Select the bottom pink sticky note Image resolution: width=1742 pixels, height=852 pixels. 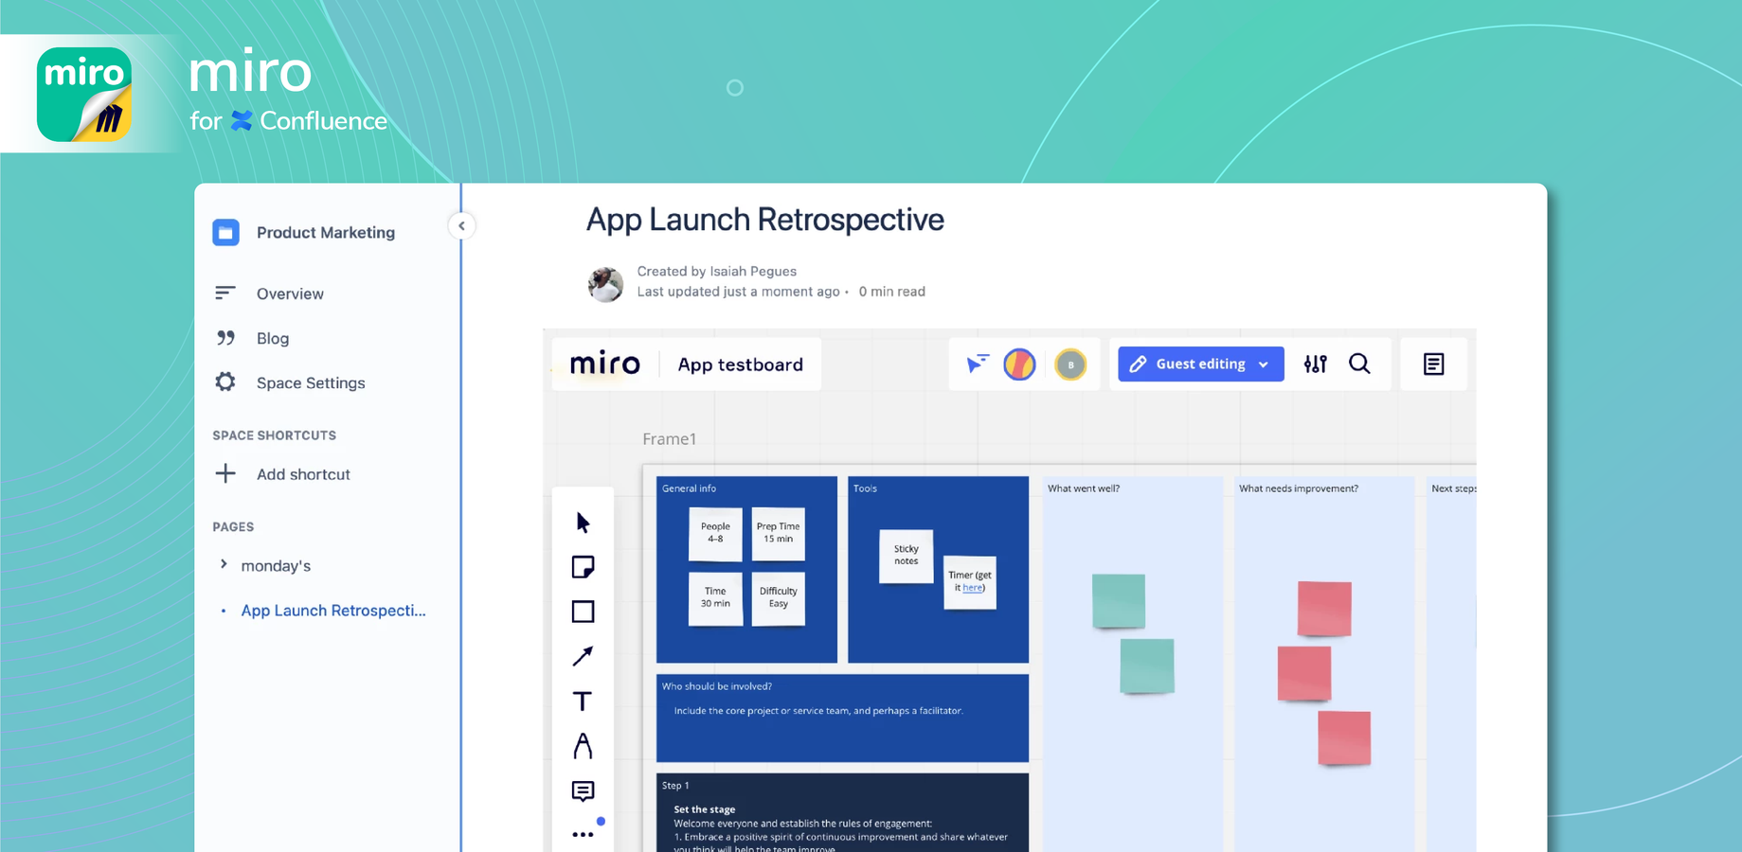(1344, 737)
